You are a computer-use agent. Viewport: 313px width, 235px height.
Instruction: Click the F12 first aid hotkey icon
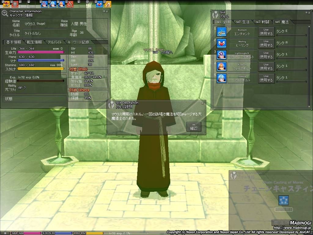(108, 4)
